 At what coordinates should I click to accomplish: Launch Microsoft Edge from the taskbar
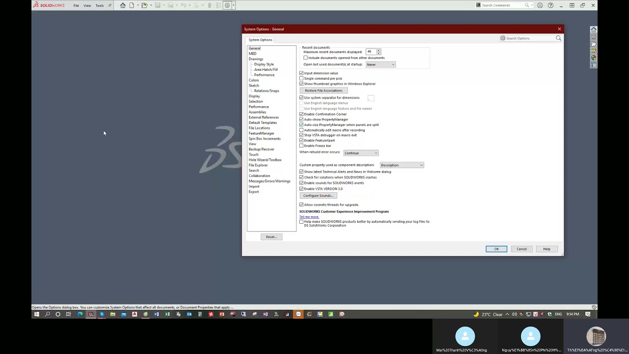pyautogui.click(x=80, y=314)
